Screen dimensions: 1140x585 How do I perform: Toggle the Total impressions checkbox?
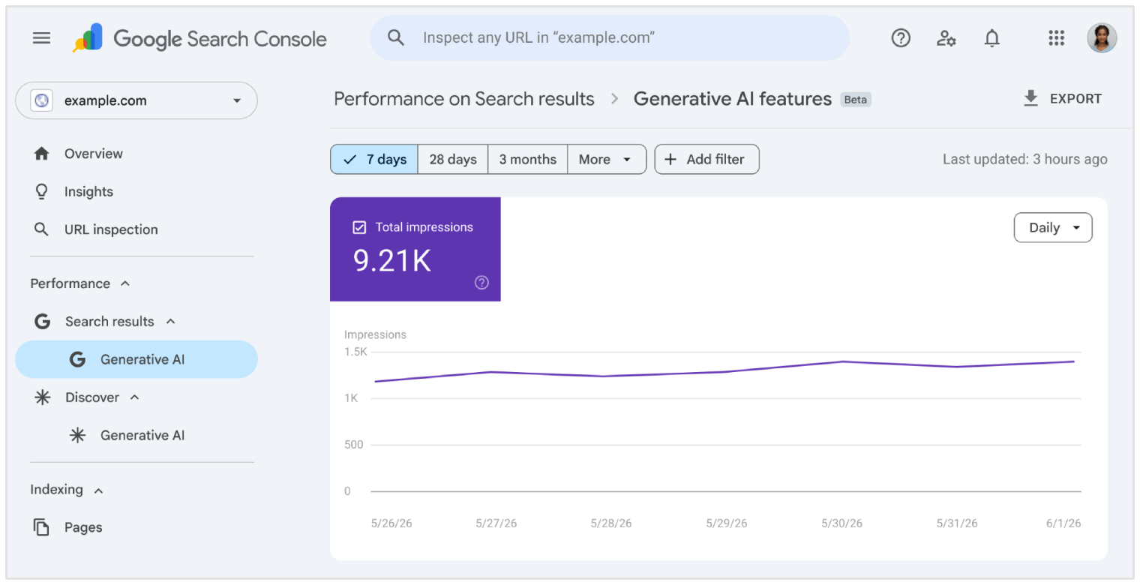click(x=359, y=227)
